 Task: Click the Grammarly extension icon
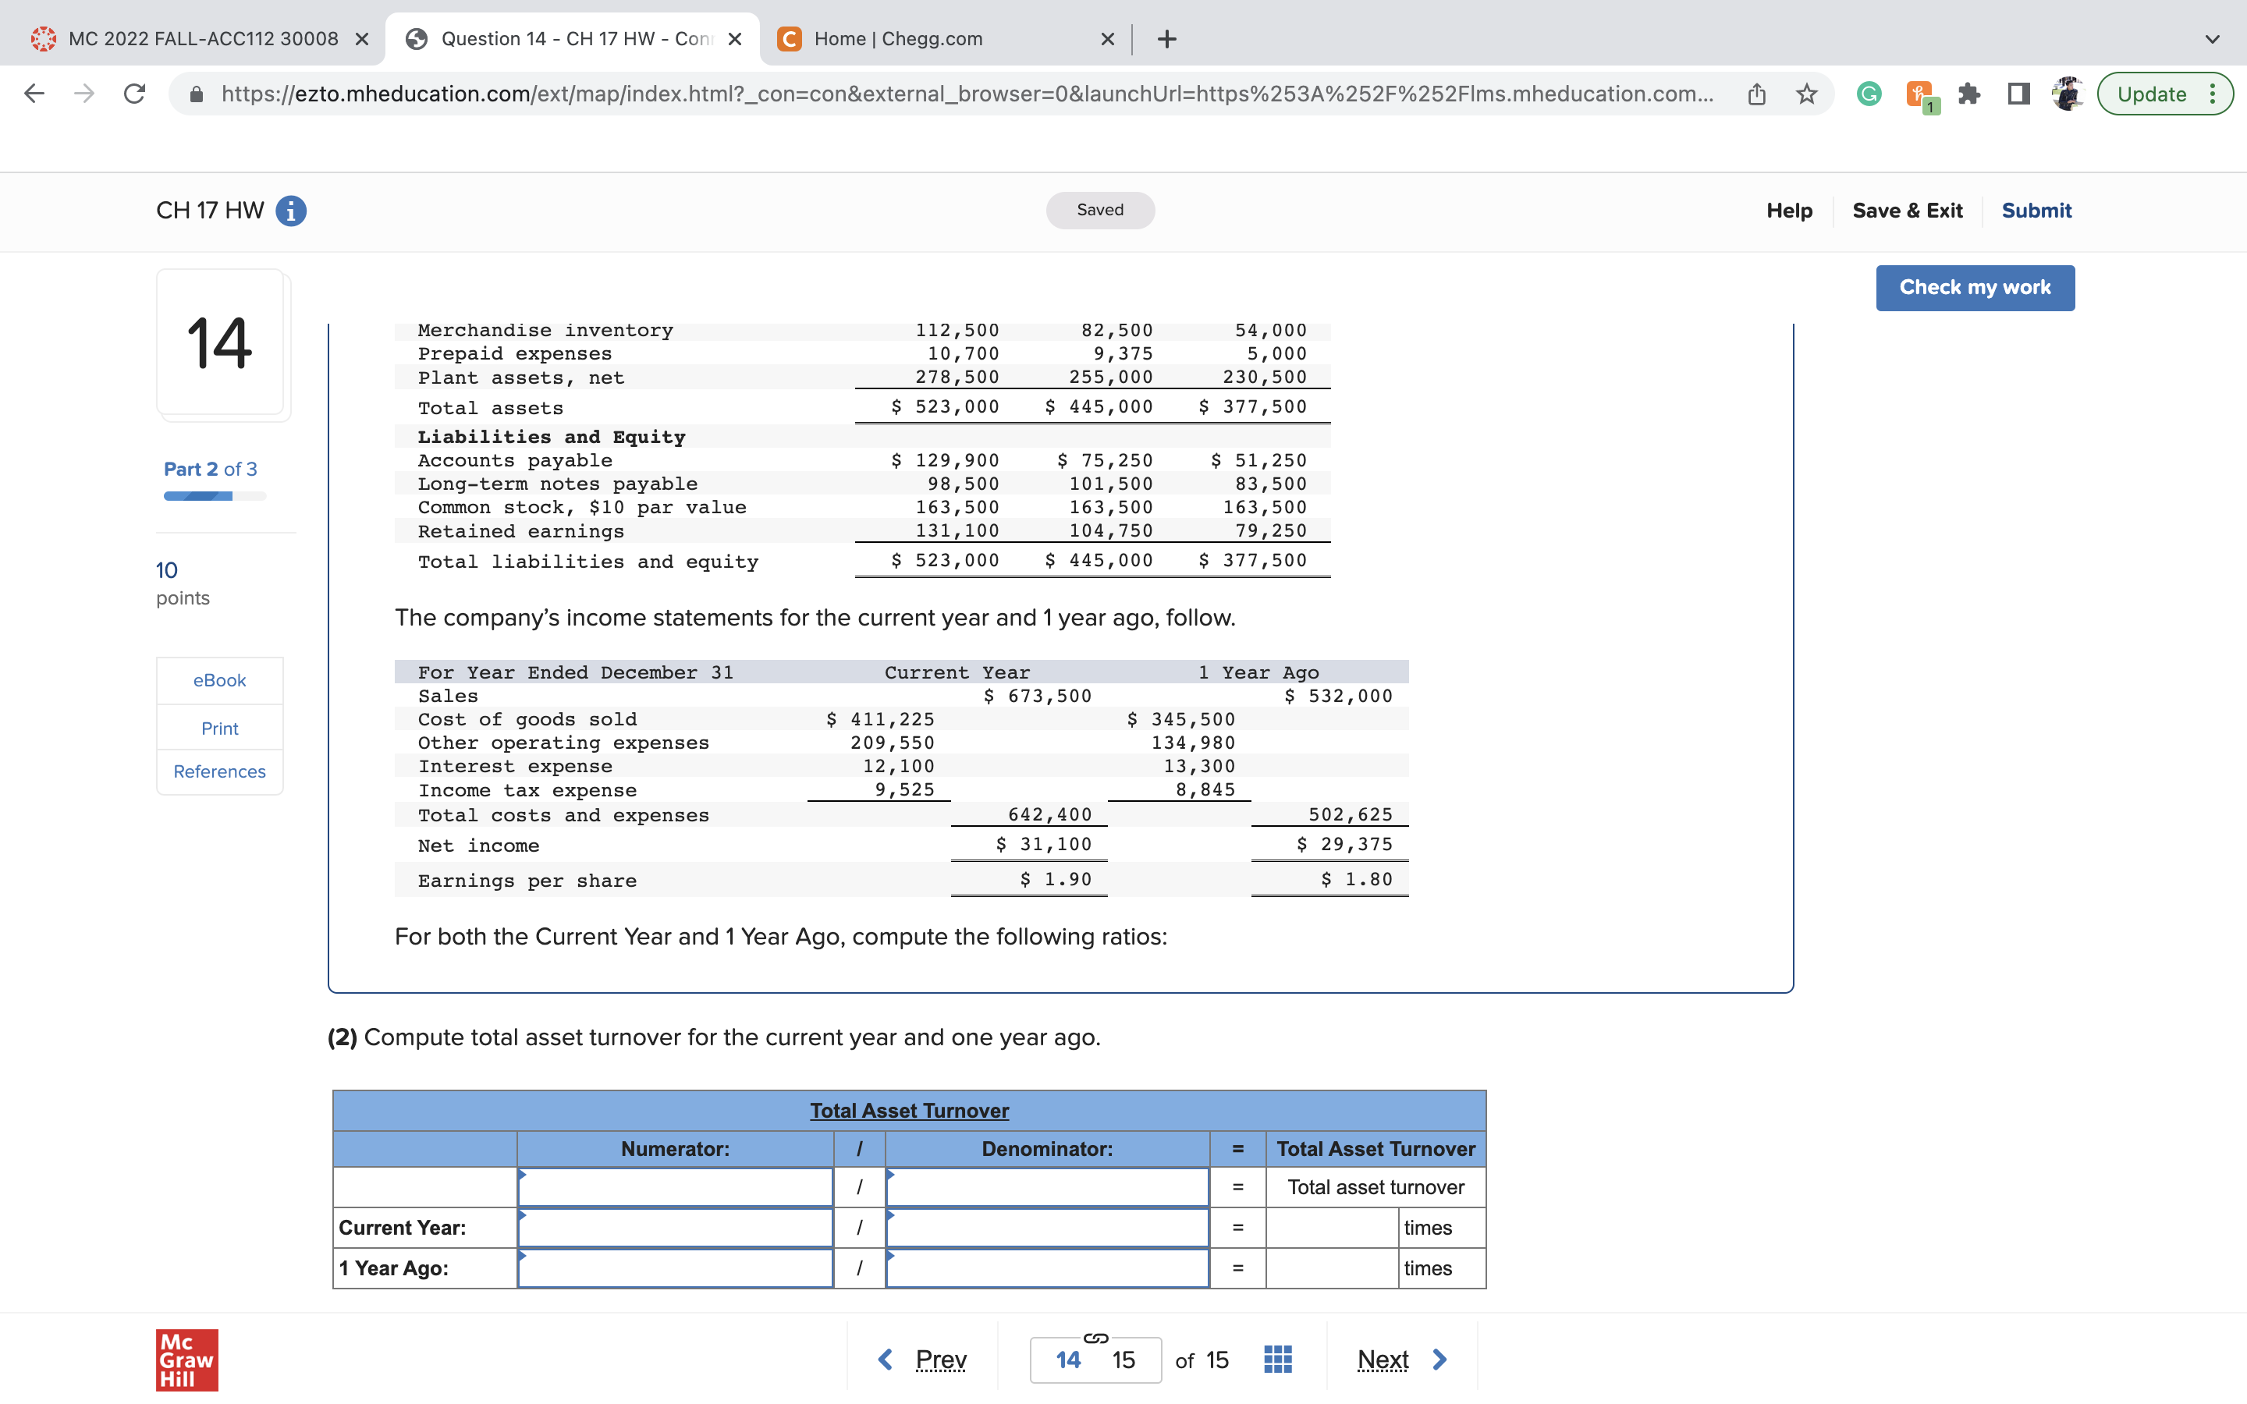point(1868,94)
